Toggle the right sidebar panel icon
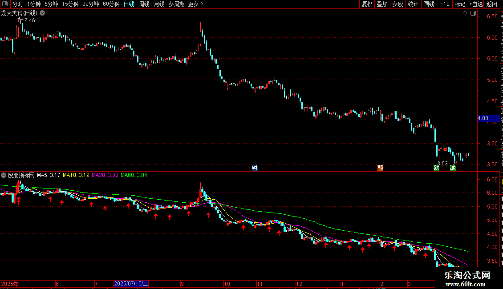Screen dimensions: 503x289 (x=473, y=13)
